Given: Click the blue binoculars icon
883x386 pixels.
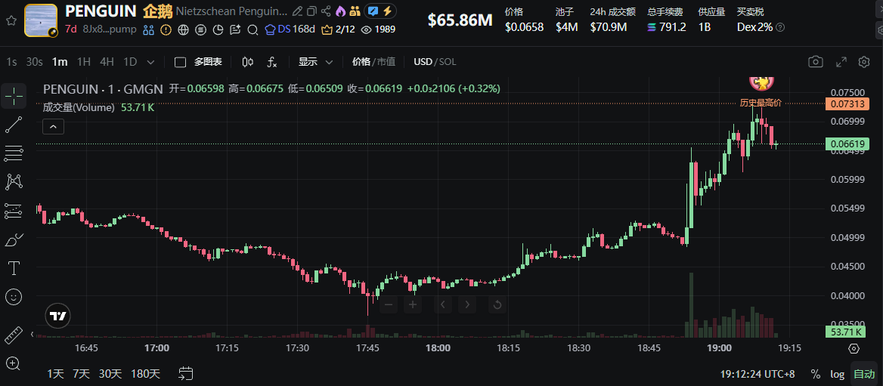Looking at the screenshot, I should coord(148,29).
